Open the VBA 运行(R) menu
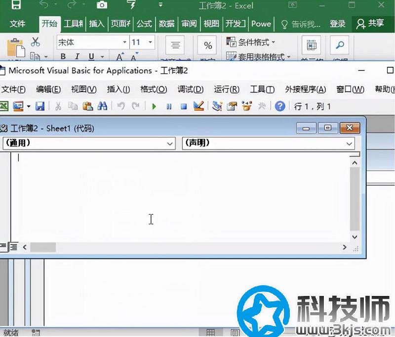The image size is (395, 337). click(x=227, y=89)
